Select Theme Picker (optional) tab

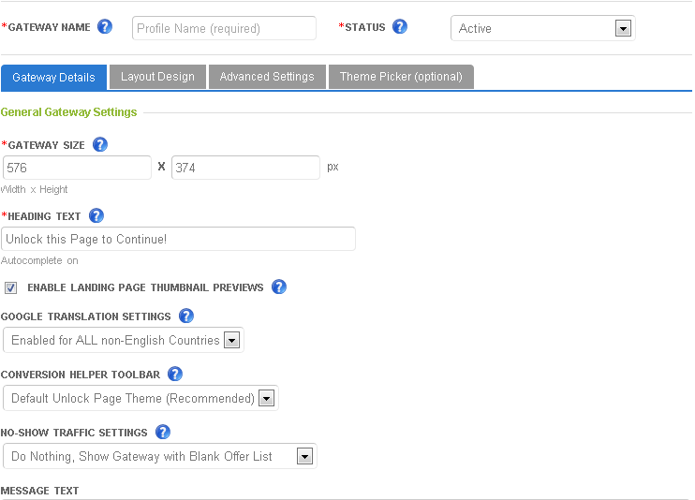[x=401, y=77]
